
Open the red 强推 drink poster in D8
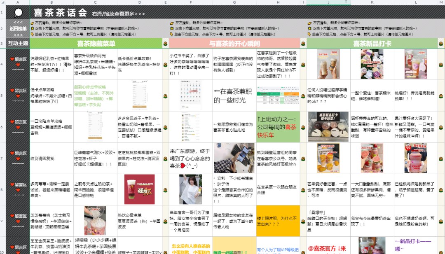point(140,189)
